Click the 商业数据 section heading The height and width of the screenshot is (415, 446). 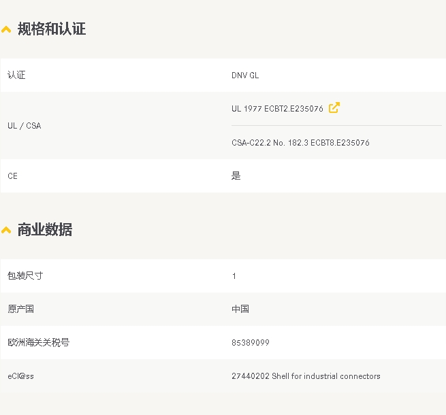tap(45, 229)
